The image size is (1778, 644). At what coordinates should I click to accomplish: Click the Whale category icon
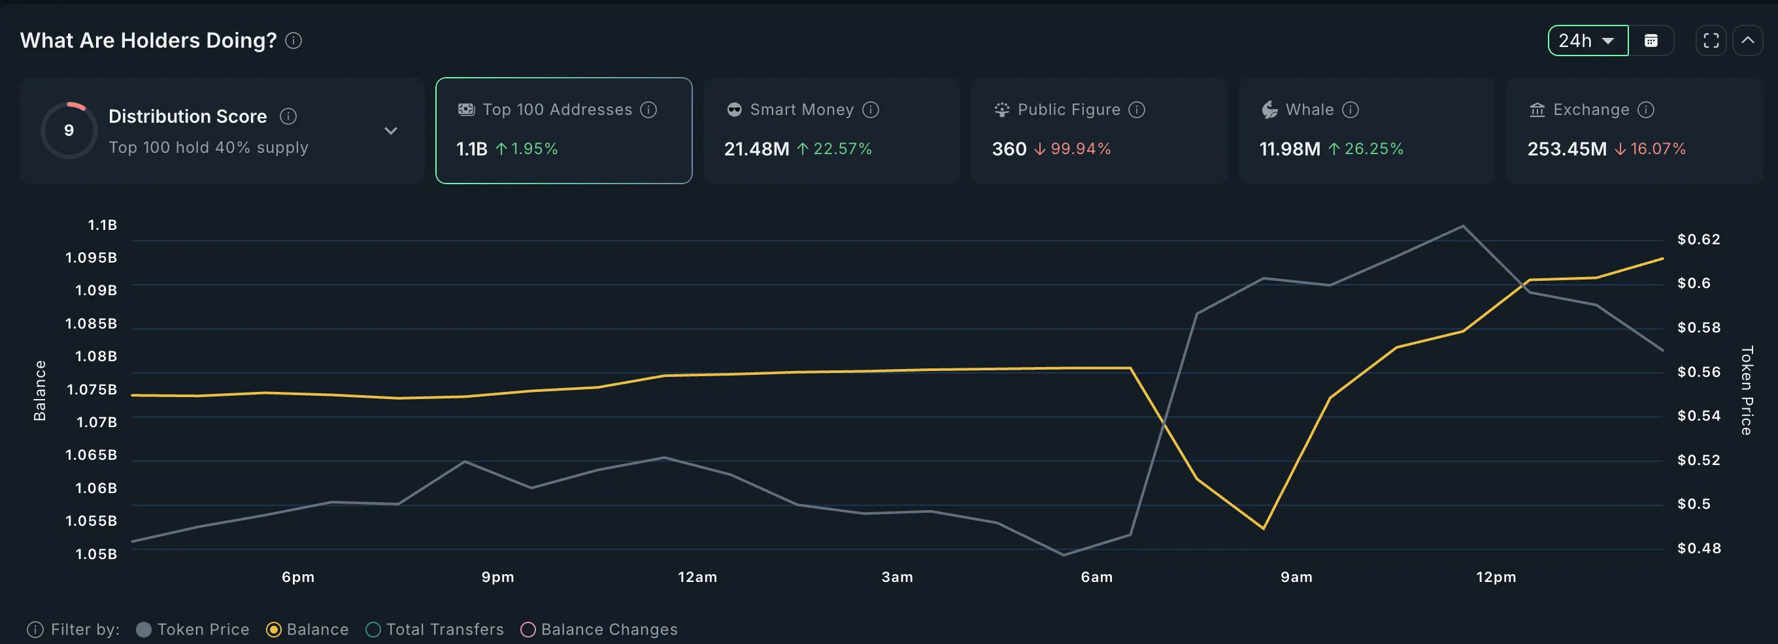[1268, 109]
